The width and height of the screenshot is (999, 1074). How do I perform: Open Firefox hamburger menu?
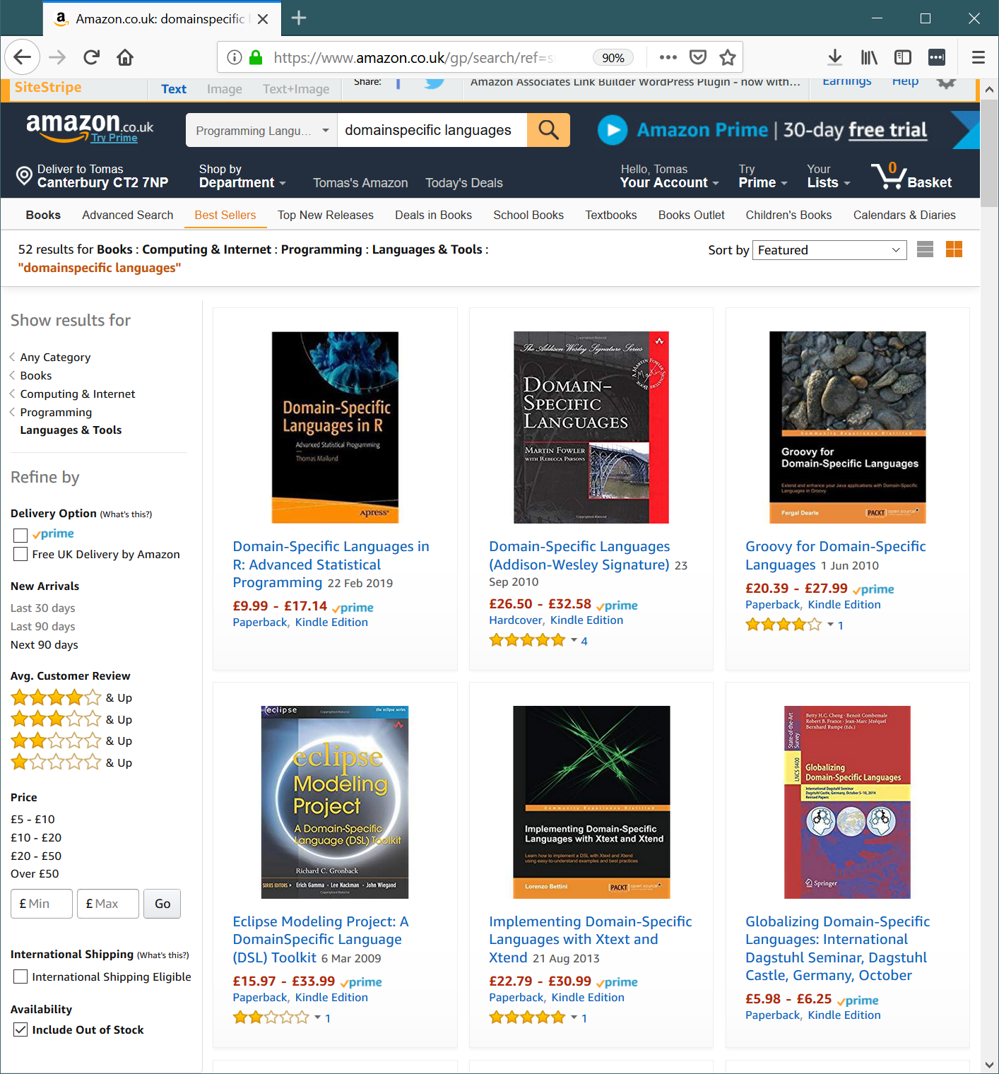[x=979, y=57]
